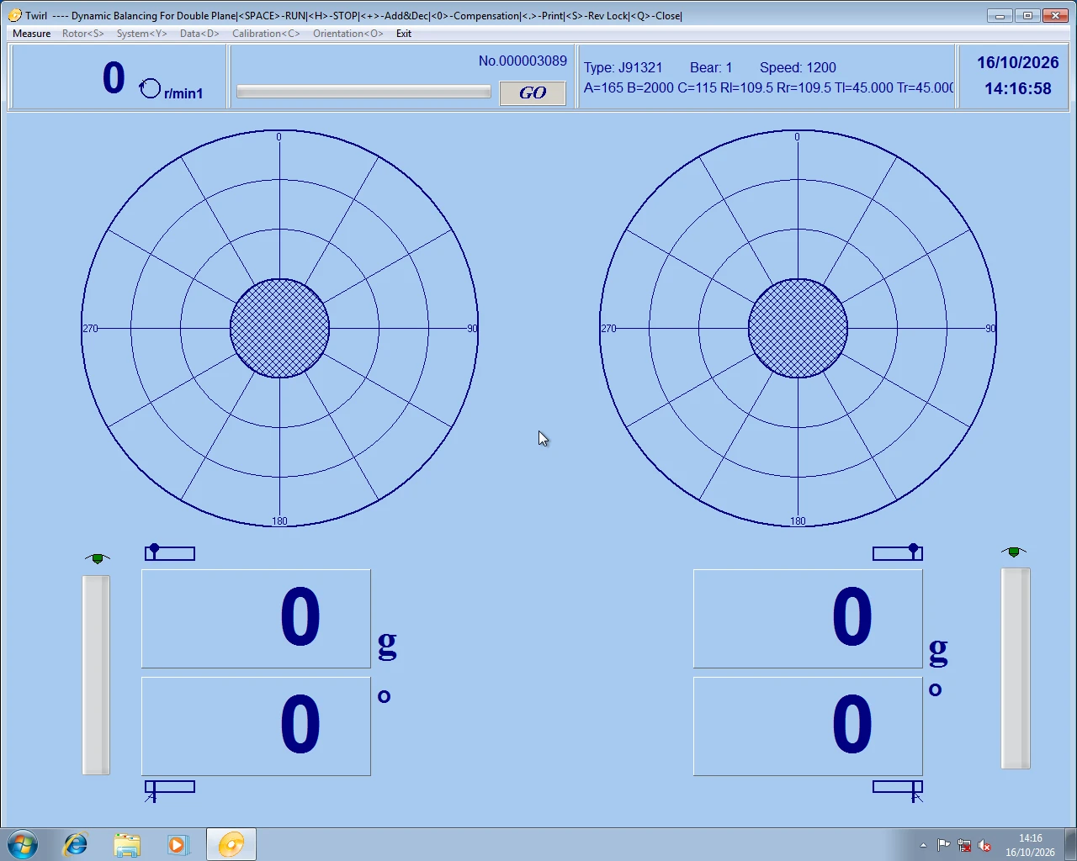This screenshot has height=861, width=1077.
Task: Click right plane lower weight position icon
Action: pyautogui.click(x=898, y=790)
